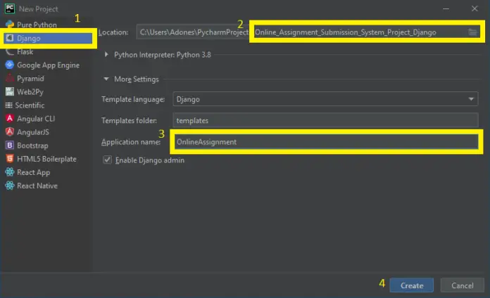Select the Web2Py icon
490x298 pixels.
click(10, 92)
